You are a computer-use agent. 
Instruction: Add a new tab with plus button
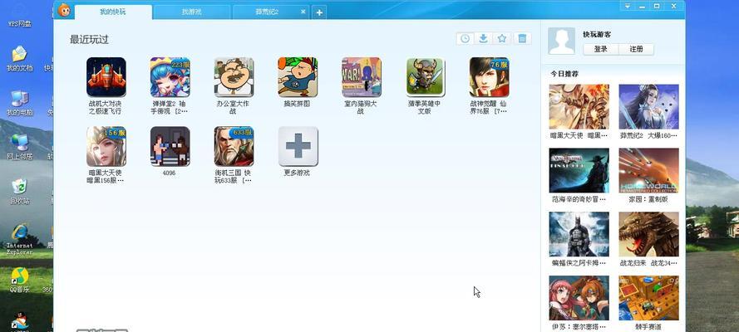click(319, 12)
